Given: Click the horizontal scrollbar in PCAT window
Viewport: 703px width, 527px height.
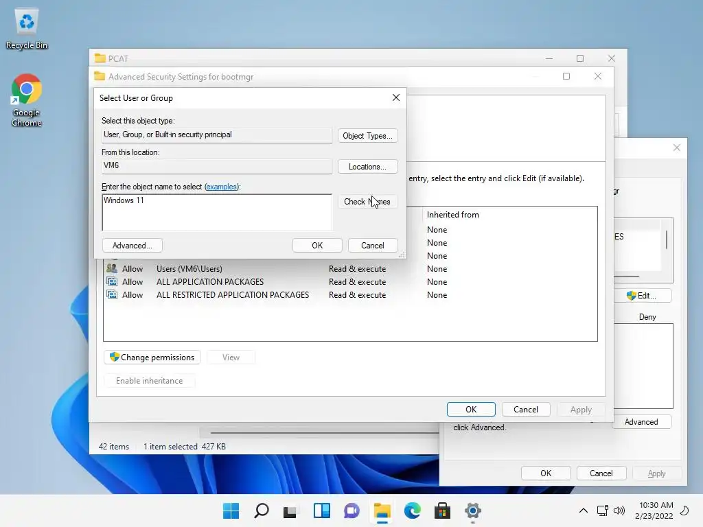Looking at the screenshot, I should (324, 433).
